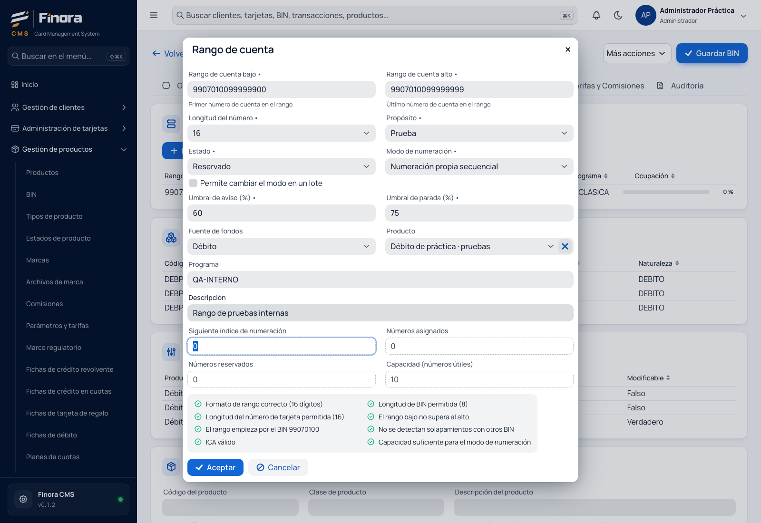Click the ocupación progress bar

(x=666, y=192)
